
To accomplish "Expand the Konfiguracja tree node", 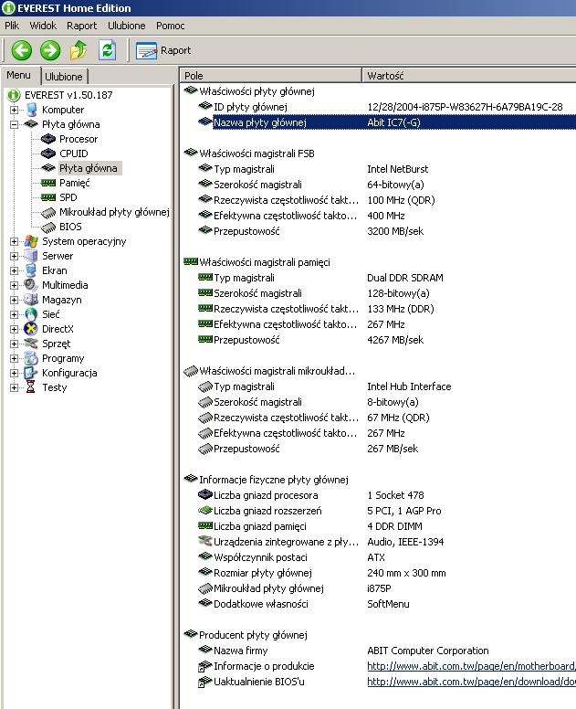I will click(x=14, y=373).
